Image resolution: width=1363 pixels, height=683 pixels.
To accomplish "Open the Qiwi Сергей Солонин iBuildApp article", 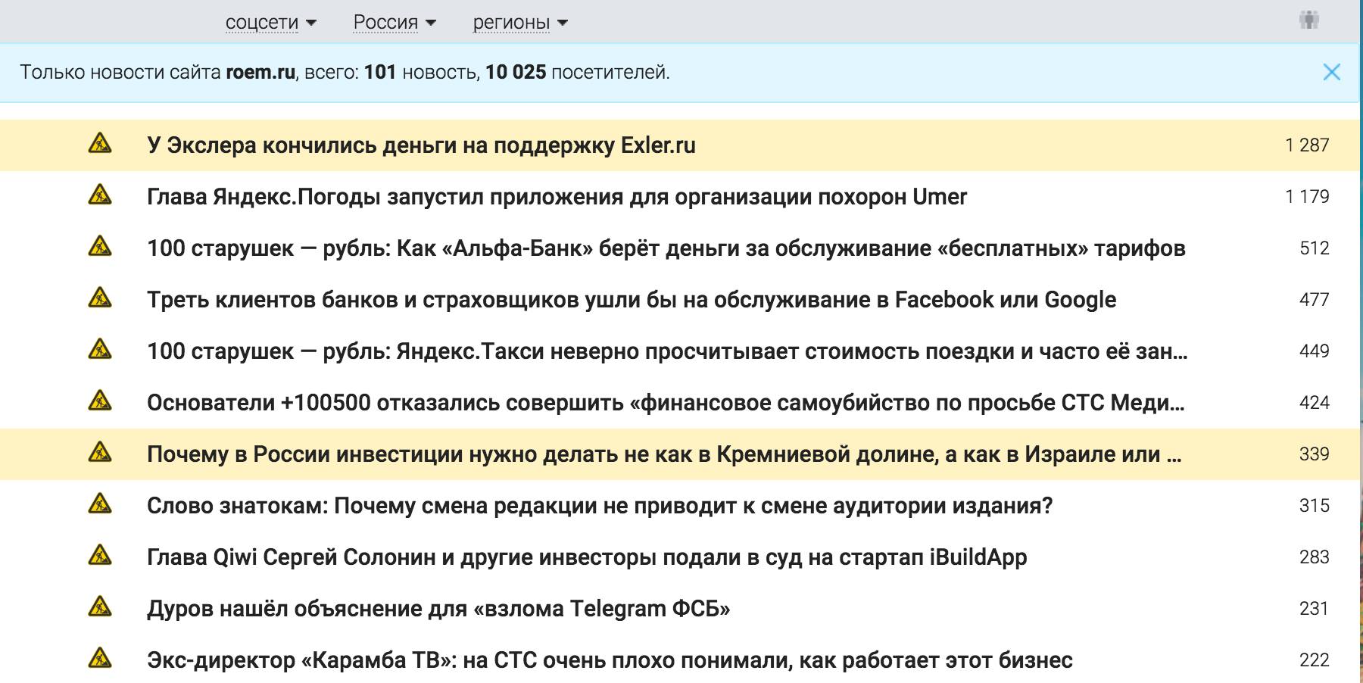I will 587,557.
